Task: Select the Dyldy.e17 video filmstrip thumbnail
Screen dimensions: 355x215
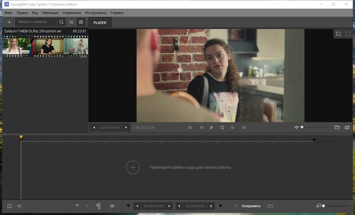Action: [45, 46]
